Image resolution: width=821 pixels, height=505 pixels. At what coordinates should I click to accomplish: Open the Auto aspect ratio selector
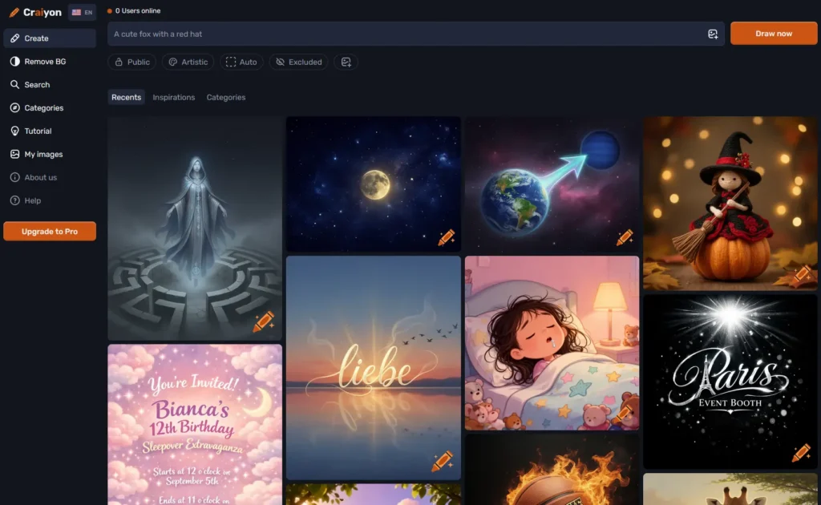241,62
